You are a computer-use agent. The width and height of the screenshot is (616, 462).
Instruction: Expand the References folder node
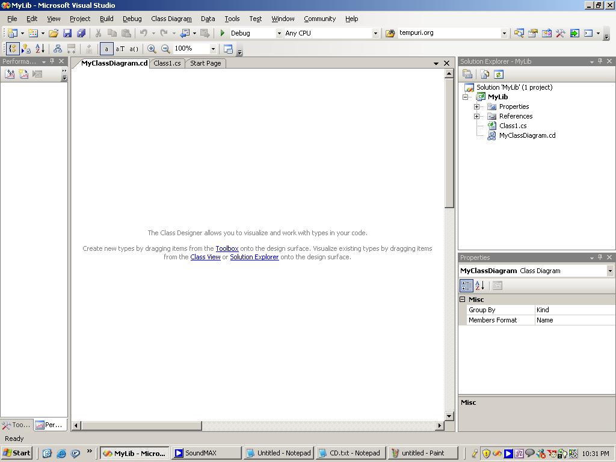tap(476, 116)
